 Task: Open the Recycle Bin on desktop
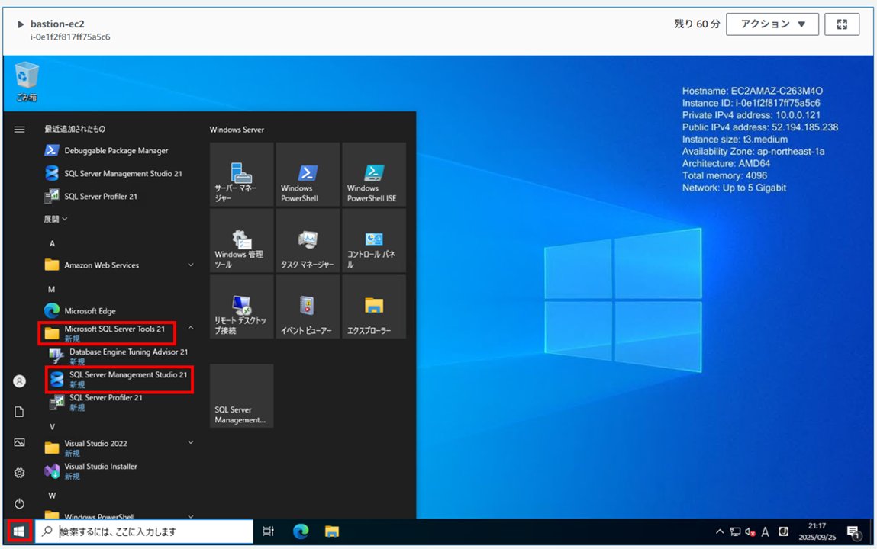pyautogui.click(x=26, y=82)
